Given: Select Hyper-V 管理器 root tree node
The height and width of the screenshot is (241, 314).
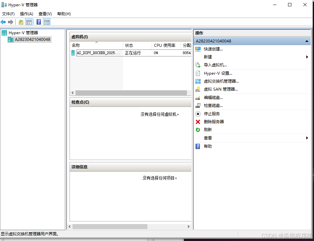Looking at the screenshot, I should pyautogui.click(x=23, y=33).
